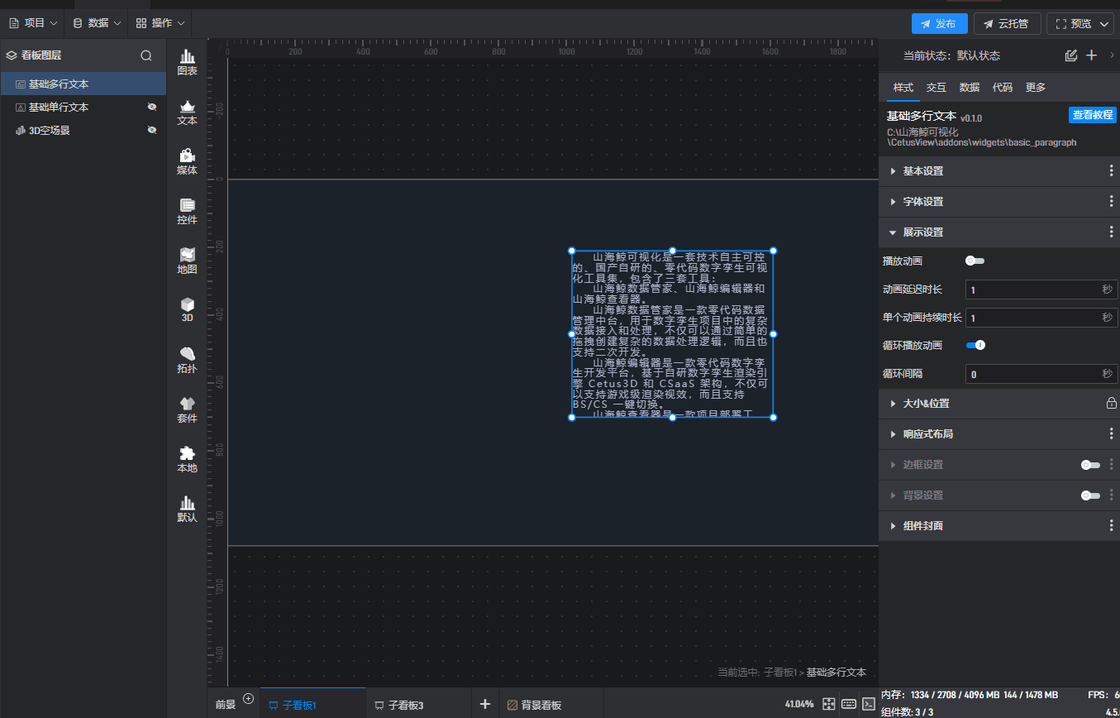Switch to the 数据 tab in properties panel
The height and width of the screenshot is (718, 1120).
970,88
